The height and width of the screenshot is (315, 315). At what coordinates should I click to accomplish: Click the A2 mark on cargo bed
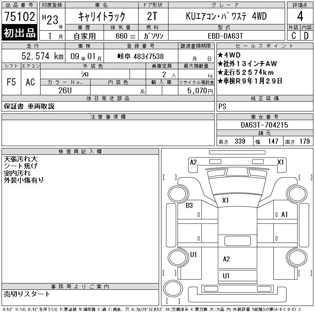(226, 259)
